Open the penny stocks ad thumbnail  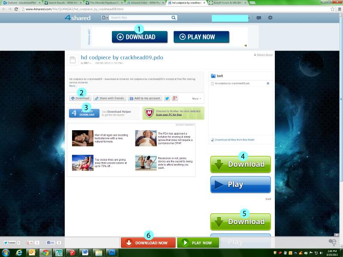pyautogui.click(x=146, y=163)
